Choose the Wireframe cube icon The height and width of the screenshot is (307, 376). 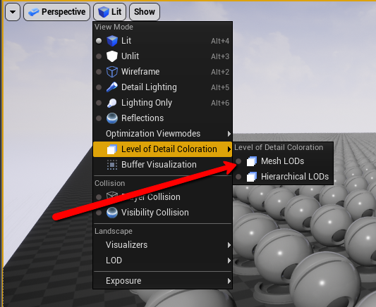click(x=112, y=72)
